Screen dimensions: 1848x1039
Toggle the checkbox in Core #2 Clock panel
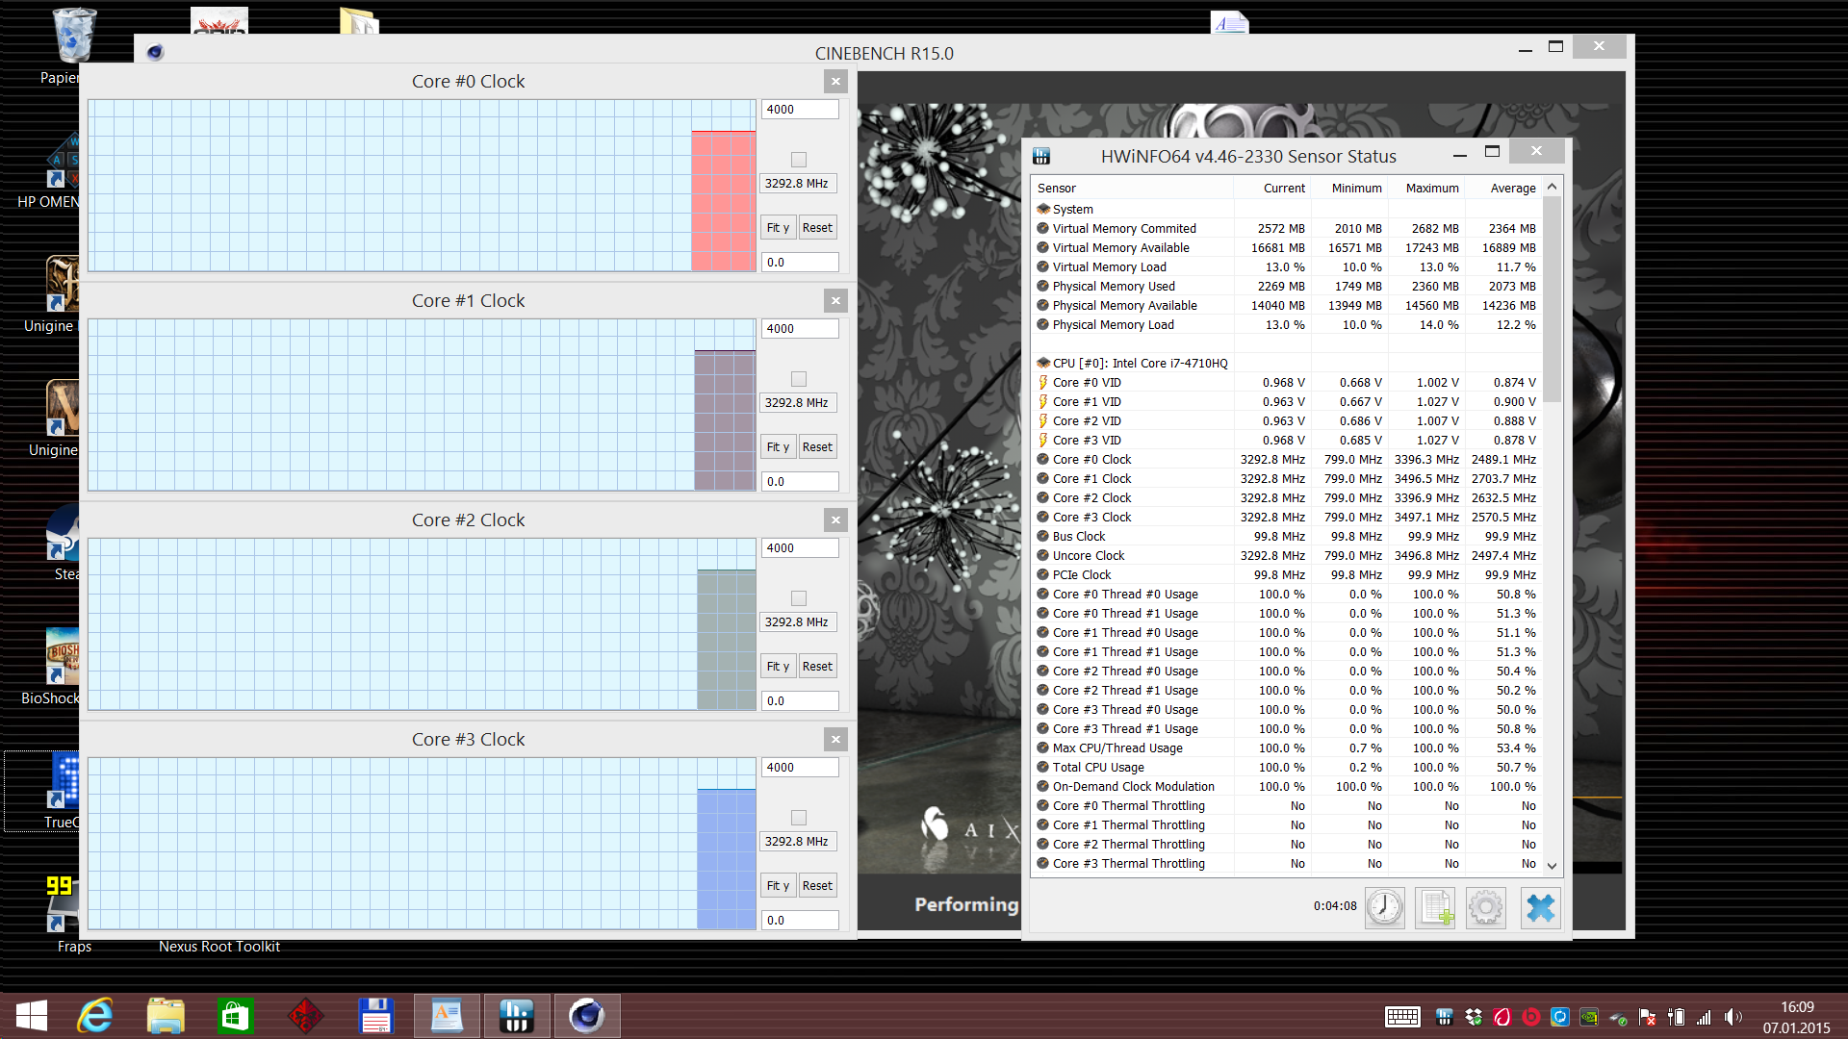[799, 598]
